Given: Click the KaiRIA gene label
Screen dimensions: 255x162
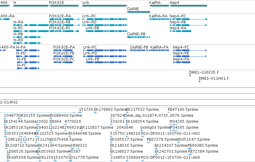Looking at the screenshot, I should click(155, 3).
